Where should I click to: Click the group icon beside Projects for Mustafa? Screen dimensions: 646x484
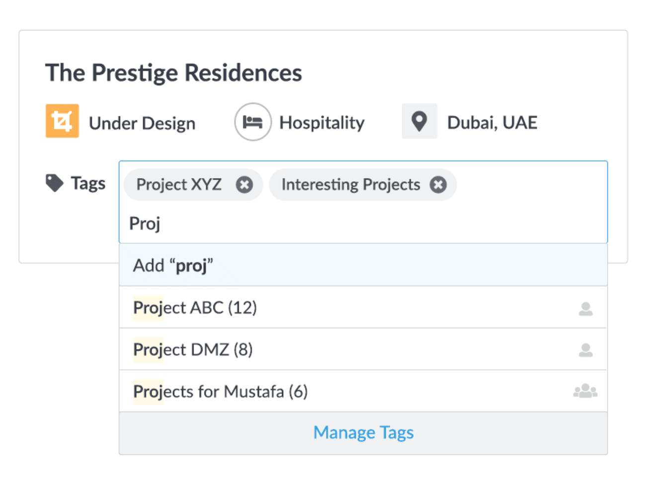pos(585,391)
